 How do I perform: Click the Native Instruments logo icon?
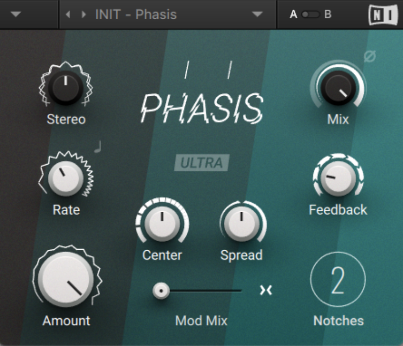[383, 14]
